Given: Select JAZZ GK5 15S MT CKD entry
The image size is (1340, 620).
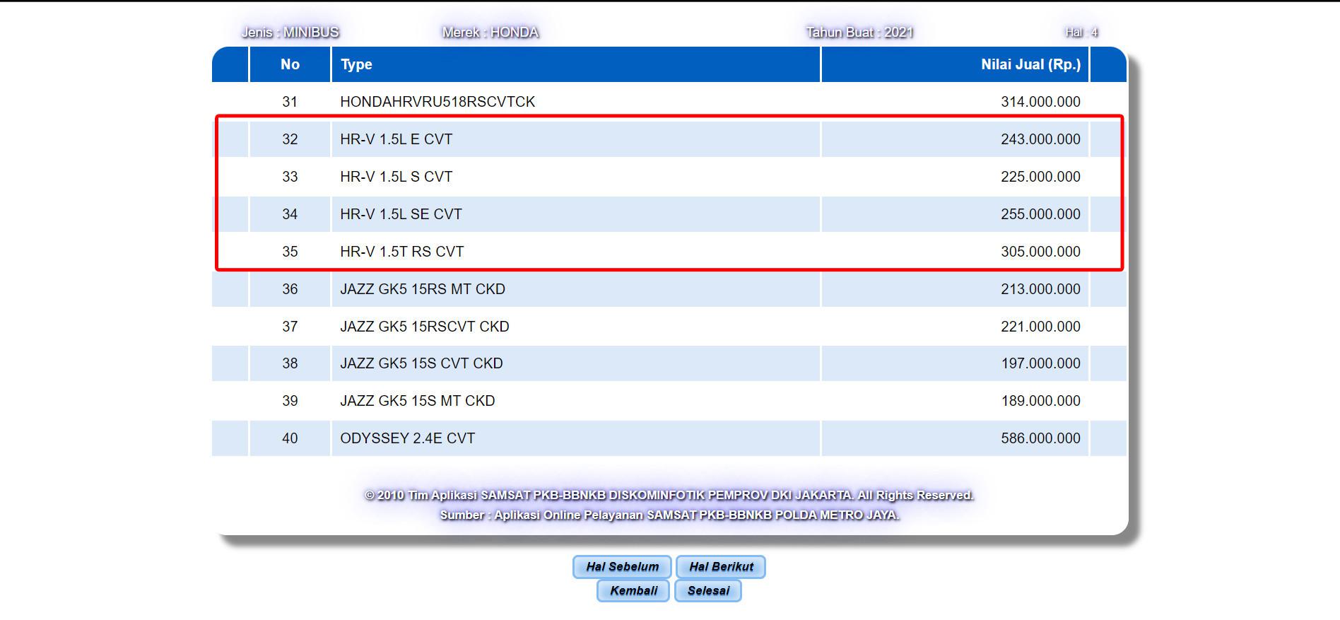Looking at the screenshot, I should [418, 401].
